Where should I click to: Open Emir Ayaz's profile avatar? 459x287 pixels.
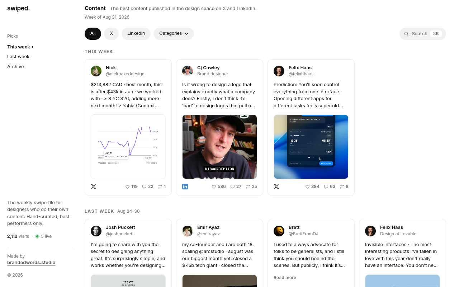coord(188,231)
